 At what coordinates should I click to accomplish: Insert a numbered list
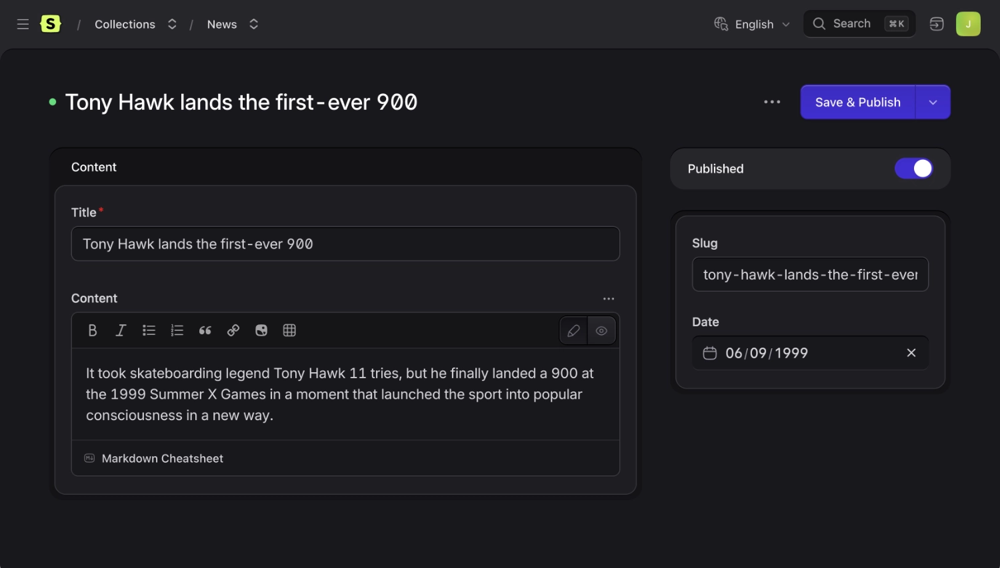[177, 330]
